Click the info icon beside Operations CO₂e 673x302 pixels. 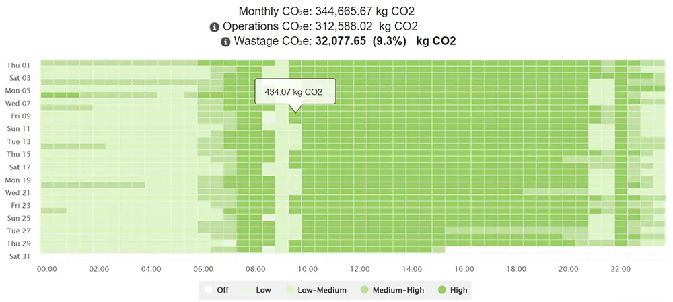(215, 27)
